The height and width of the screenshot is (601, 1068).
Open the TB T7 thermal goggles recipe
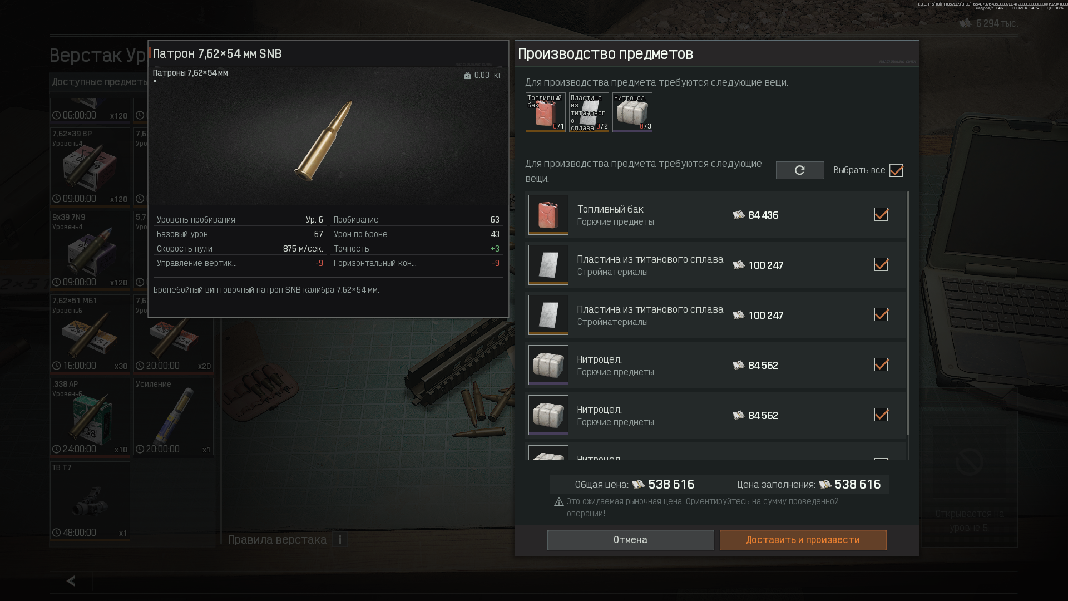click(90, 501)
